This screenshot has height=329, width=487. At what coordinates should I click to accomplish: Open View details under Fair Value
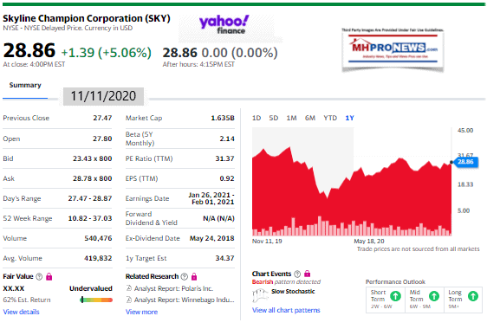tap(21, 312)
